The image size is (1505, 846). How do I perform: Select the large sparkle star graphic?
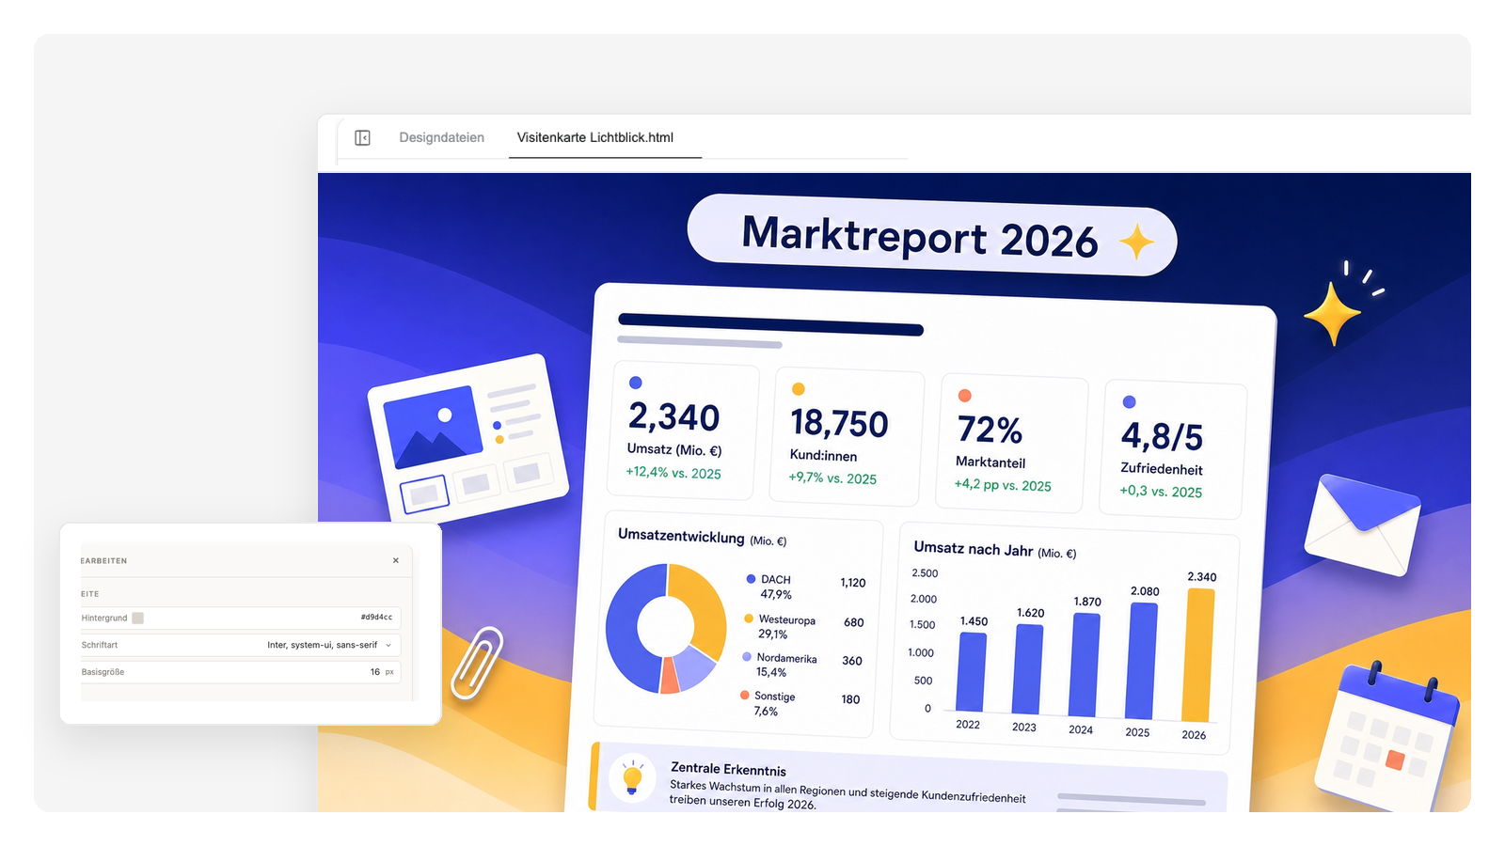(x=1333, y=313)
